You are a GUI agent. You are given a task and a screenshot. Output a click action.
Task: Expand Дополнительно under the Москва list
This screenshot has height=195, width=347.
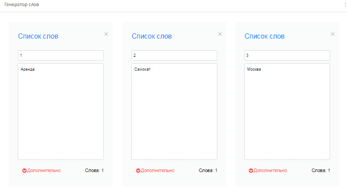tap(268, 170)
